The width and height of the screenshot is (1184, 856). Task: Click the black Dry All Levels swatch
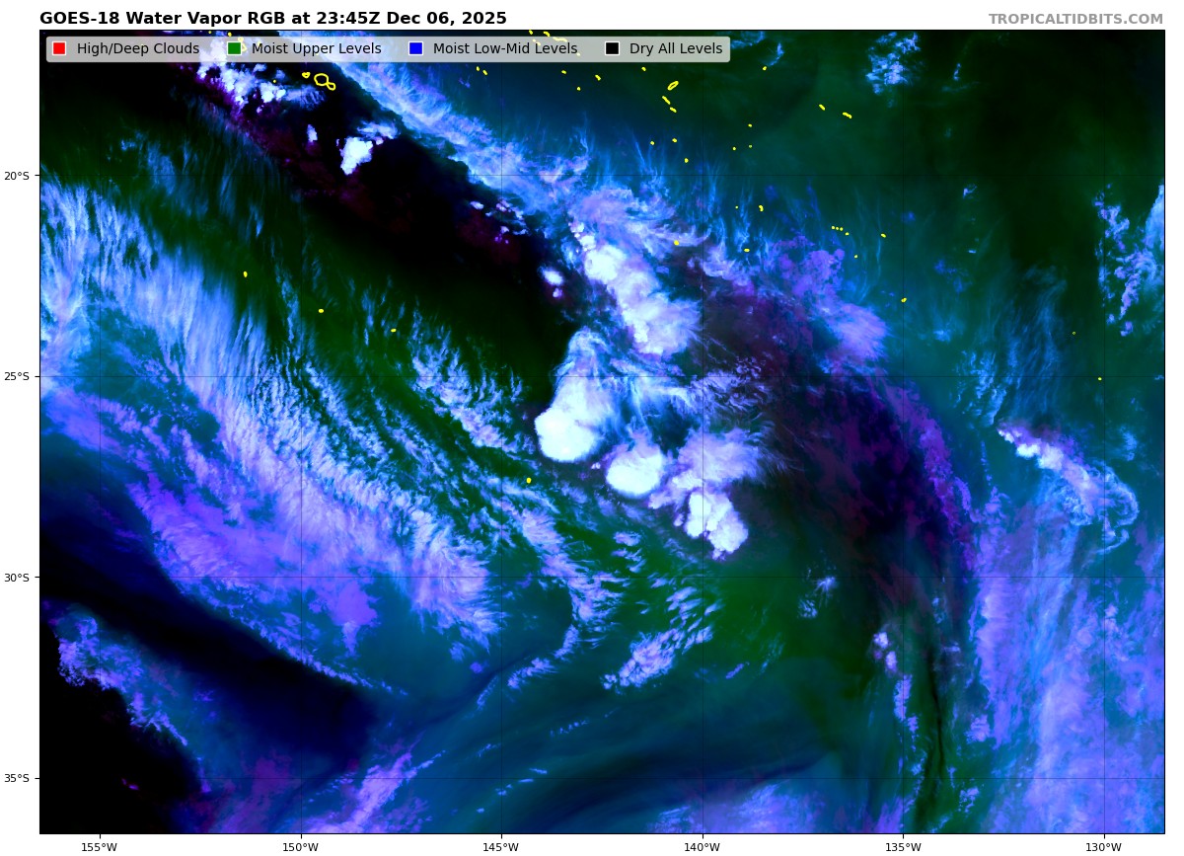tap(612, 48)
